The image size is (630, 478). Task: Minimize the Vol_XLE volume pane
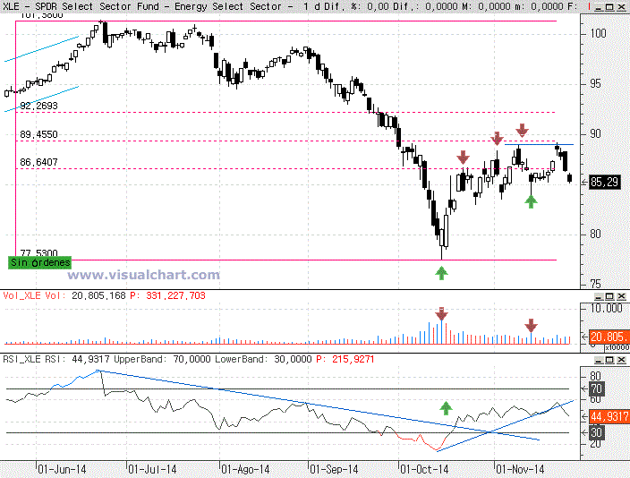[599, 296]
